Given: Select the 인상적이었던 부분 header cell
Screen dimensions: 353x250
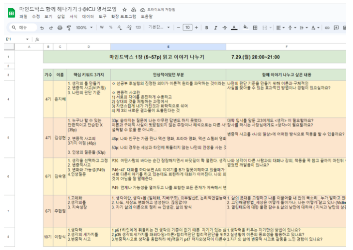Looking at the screenshot, I should (x=168, y=75).
